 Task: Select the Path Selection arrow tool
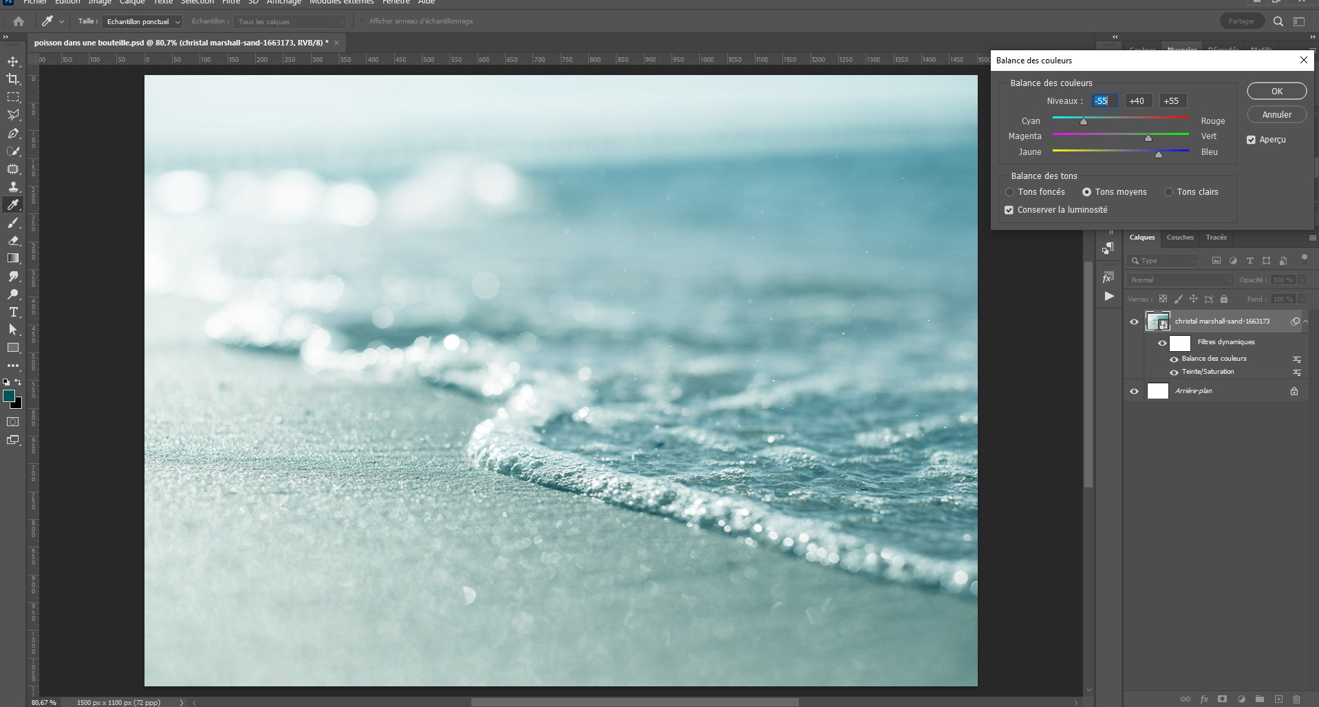13,330
